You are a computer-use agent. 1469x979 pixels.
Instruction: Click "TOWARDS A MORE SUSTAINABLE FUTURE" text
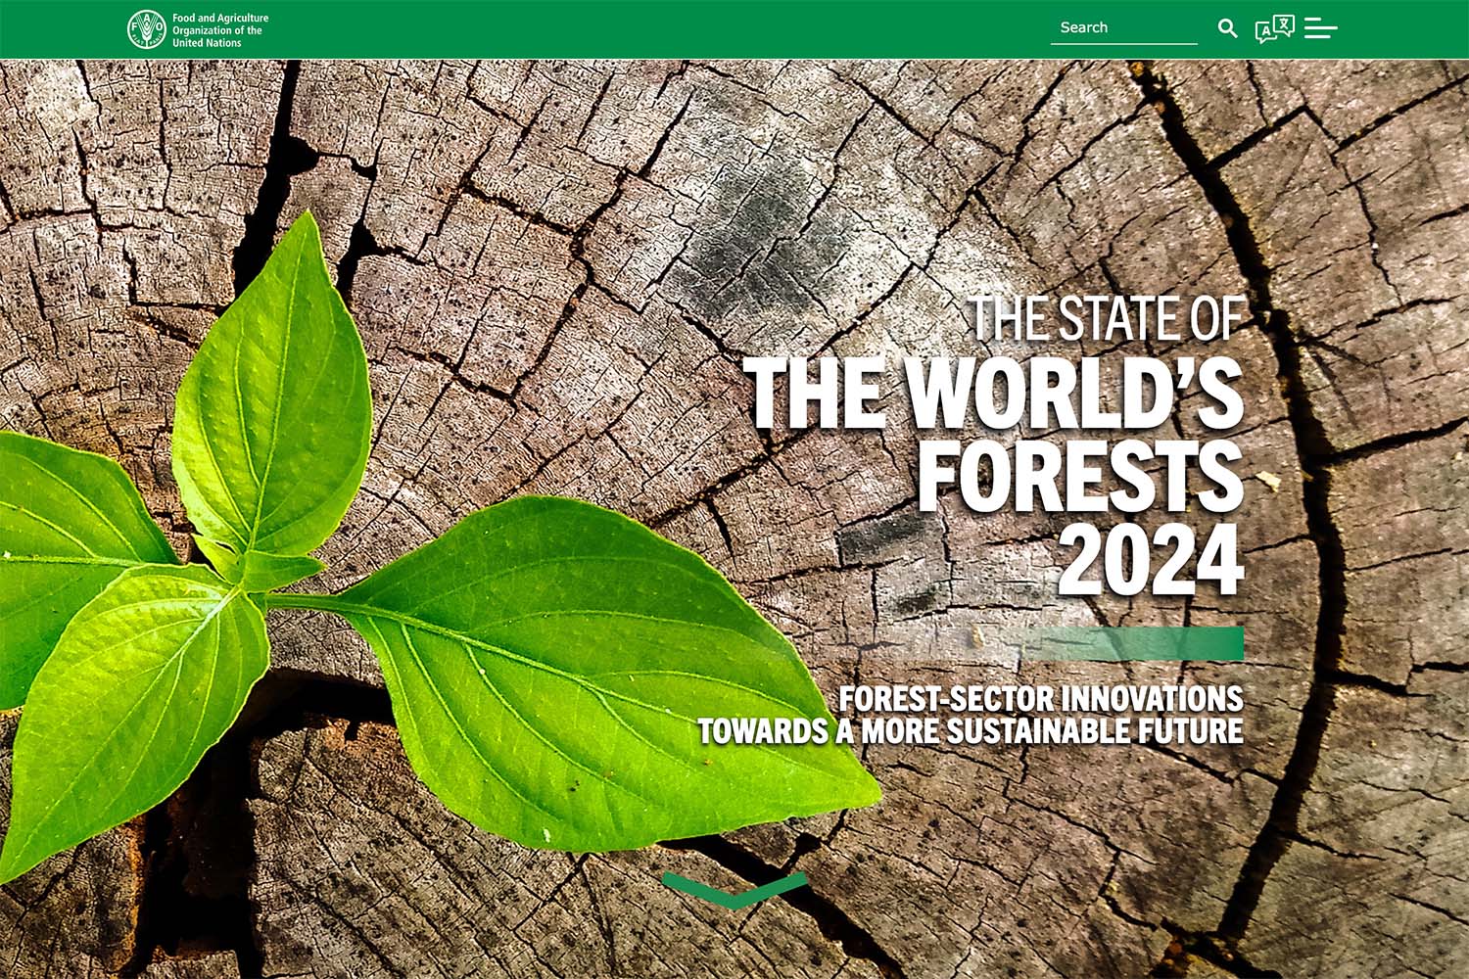click(971, 731)
